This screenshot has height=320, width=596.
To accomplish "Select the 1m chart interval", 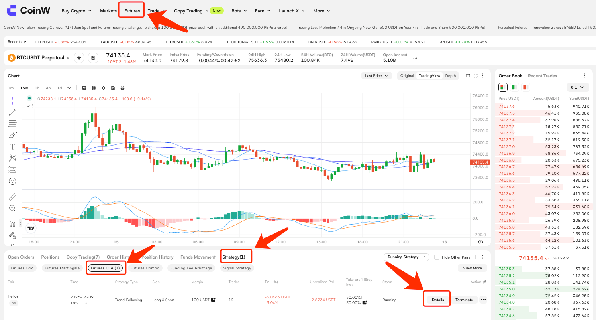I will [11, 88].
